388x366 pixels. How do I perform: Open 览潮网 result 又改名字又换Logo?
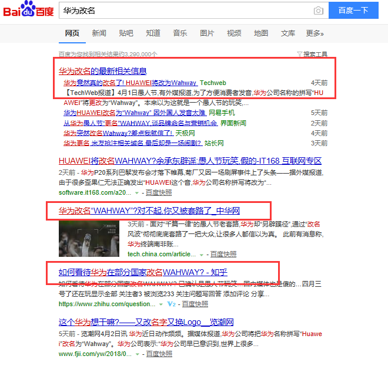[146, 322]
